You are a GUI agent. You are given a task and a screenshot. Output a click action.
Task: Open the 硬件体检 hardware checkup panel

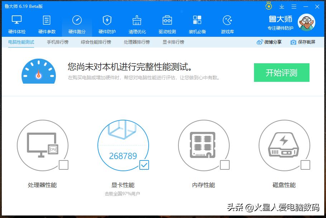[16, 24]
